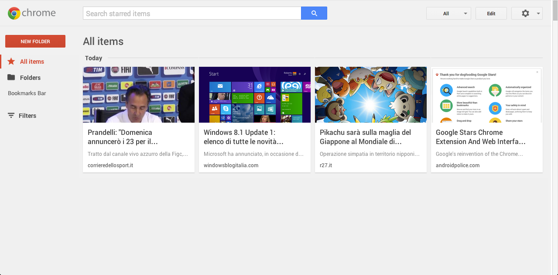Open Folders in the sidebar
The image size is (558, 275).
[x=30, y=78]
